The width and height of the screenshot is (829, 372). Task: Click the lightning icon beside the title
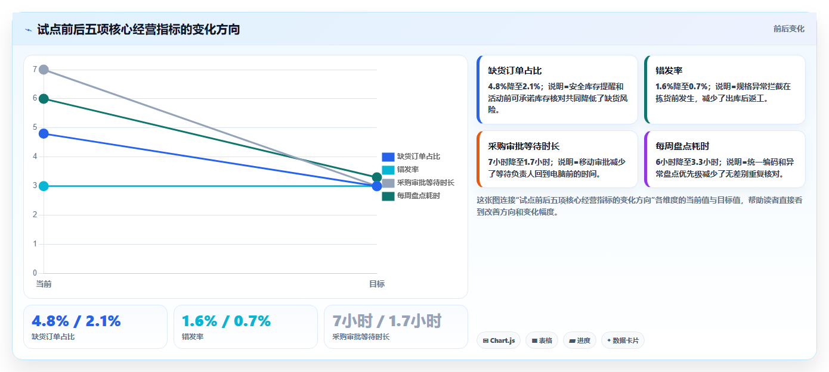click(28, 29)
